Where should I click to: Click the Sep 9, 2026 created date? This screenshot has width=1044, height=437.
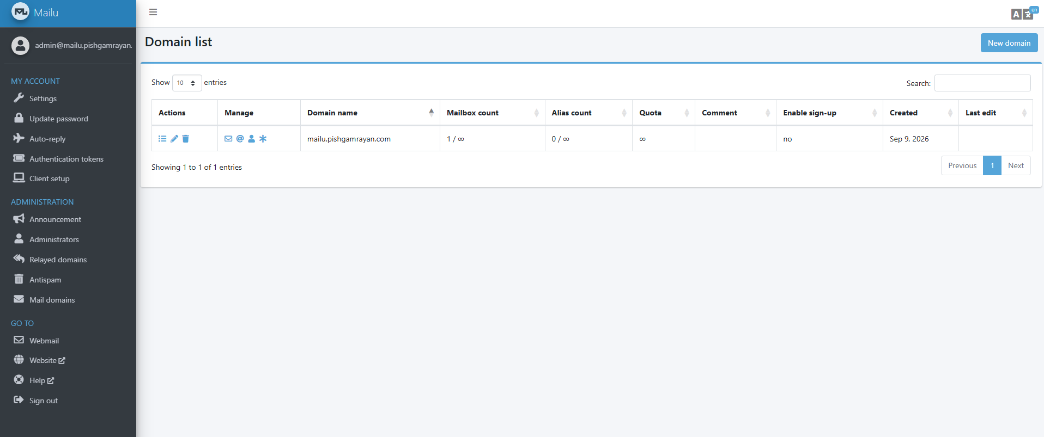point(909,139)
